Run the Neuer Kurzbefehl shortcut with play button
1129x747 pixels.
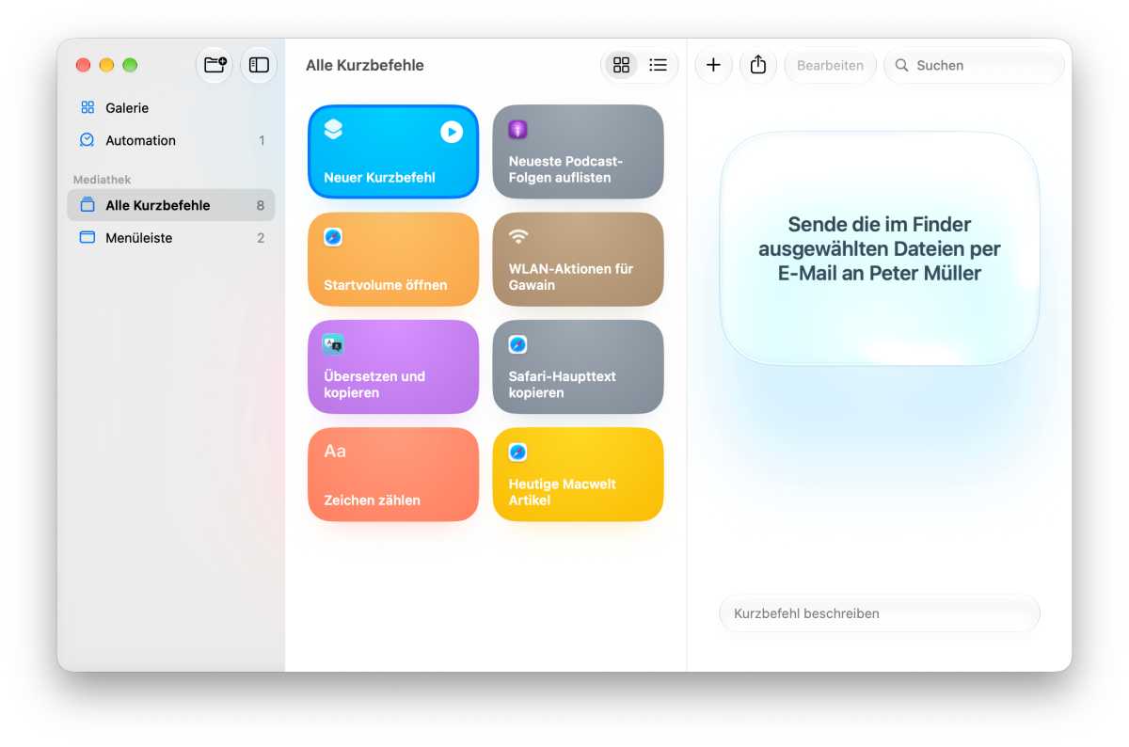pos(452,132)
